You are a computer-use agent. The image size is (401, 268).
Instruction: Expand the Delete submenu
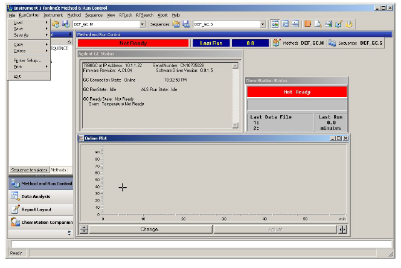click(28, 51)
